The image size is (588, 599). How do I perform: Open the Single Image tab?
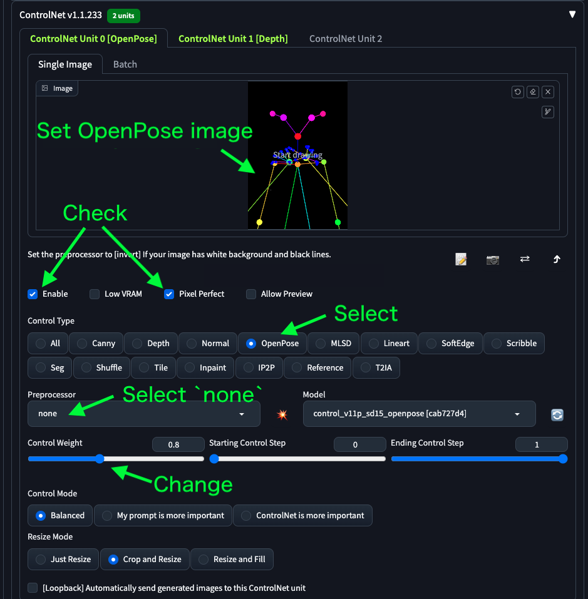(65, 64)
